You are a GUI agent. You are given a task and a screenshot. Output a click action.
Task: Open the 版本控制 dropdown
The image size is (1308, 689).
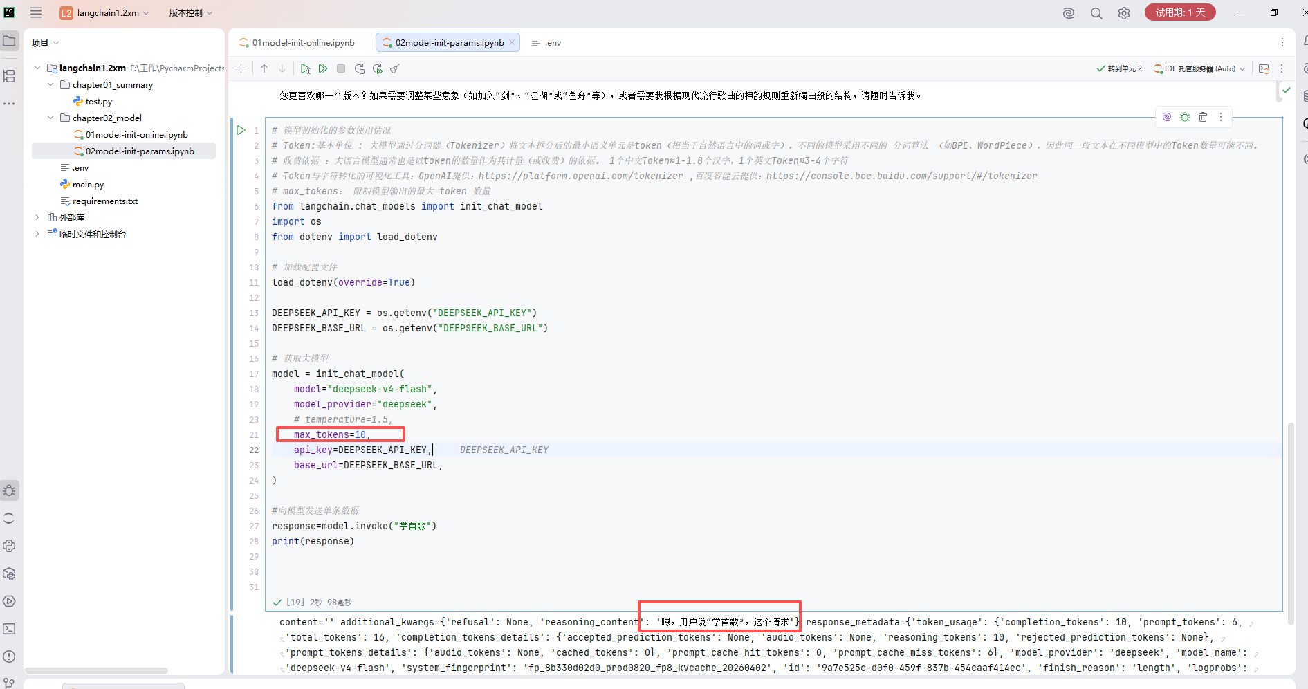coord(191,12)
